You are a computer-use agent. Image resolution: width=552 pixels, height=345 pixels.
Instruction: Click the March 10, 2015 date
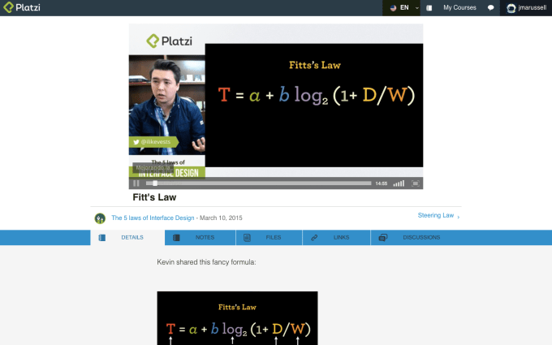(x=221, y=218)
